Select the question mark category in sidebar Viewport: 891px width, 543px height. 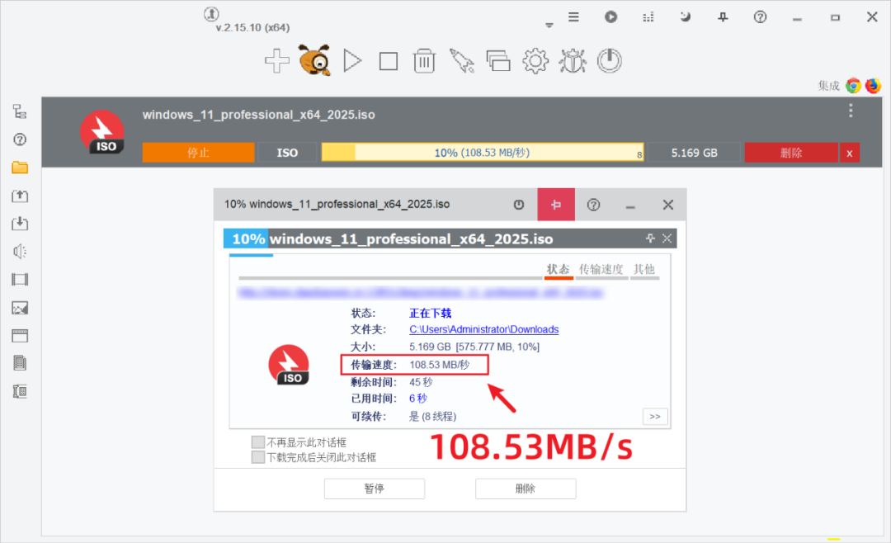coord(20,139)
